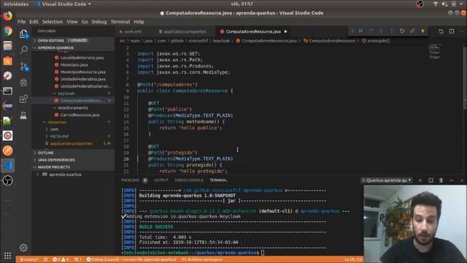Close the terminal panel
Screen dimensions: 467x263
coord(462,180)
